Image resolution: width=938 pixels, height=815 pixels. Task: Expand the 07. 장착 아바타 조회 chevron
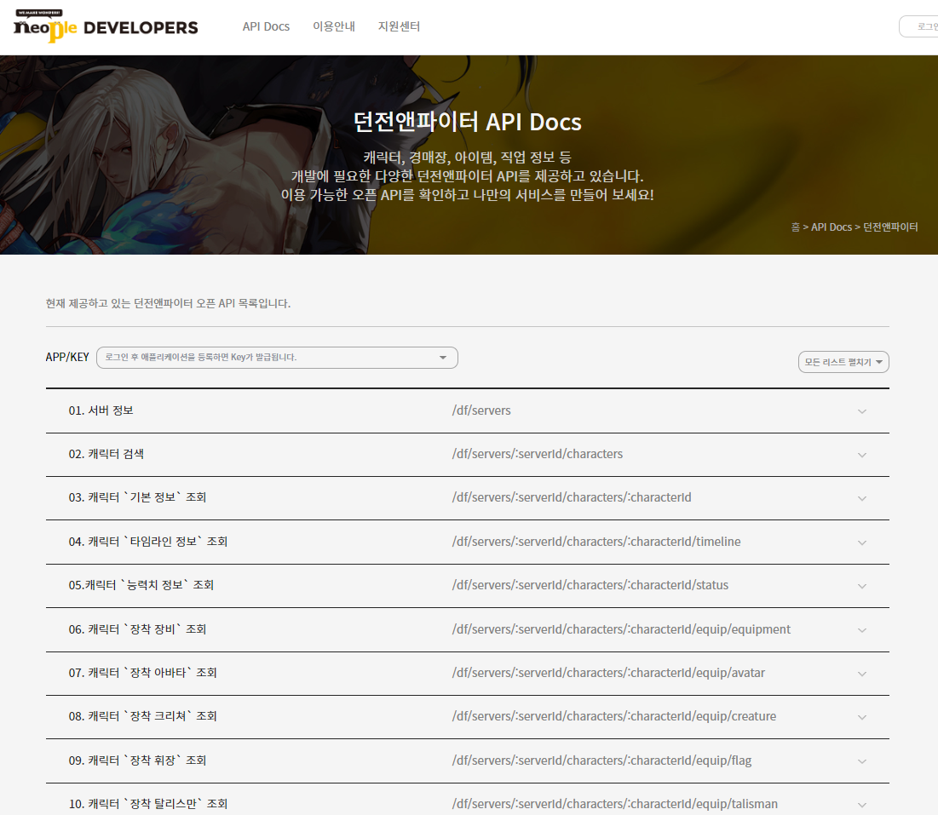(x=862, y=674)
